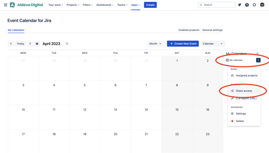Viewport: 269px width, 153px height.
Task: Open the Calendar type dropdown
Action: [213, 44]
